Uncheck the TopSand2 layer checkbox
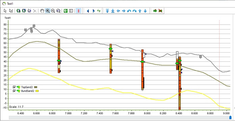The image size is (235, 122). point(14,87)
